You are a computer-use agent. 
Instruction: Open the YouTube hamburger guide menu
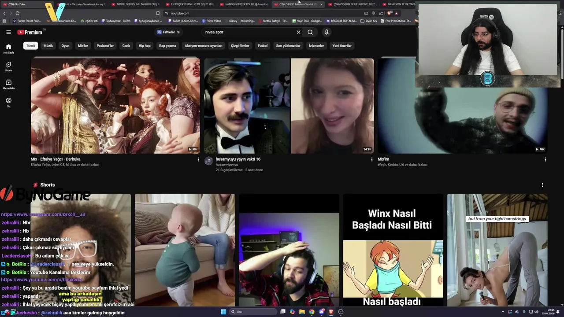point(8,32)
